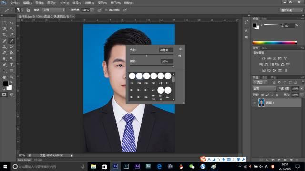
Task: Add a Hue/Saturation adjustment
Action: 261,65
